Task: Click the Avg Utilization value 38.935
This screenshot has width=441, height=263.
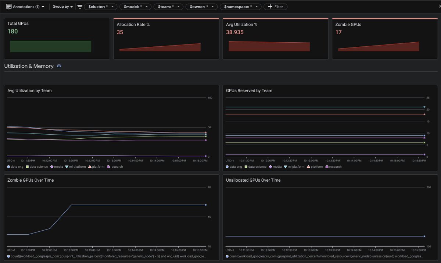Action: pos(235,32)
